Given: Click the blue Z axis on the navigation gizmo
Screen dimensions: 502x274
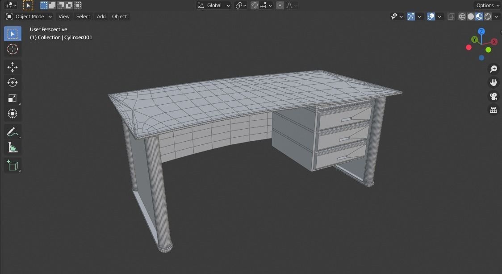Looking at the screenshot, I should (481, 31).
